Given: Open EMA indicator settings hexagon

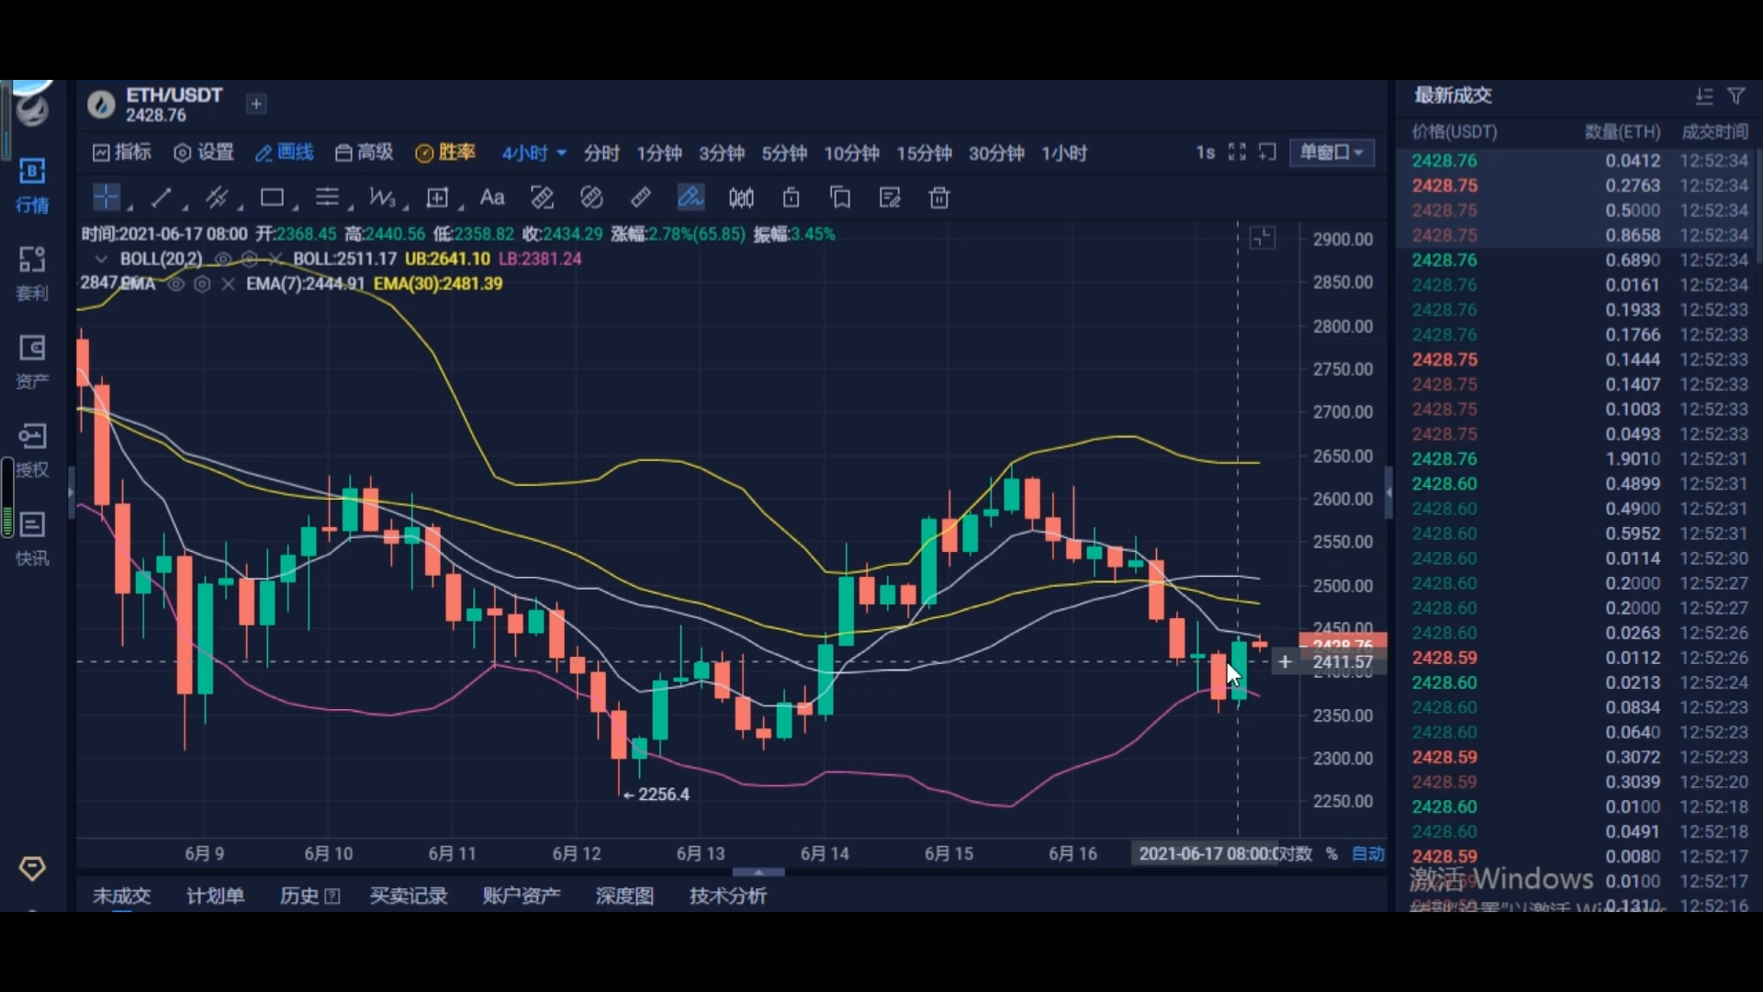Looking at the screenshot, I should click(202, 284).
